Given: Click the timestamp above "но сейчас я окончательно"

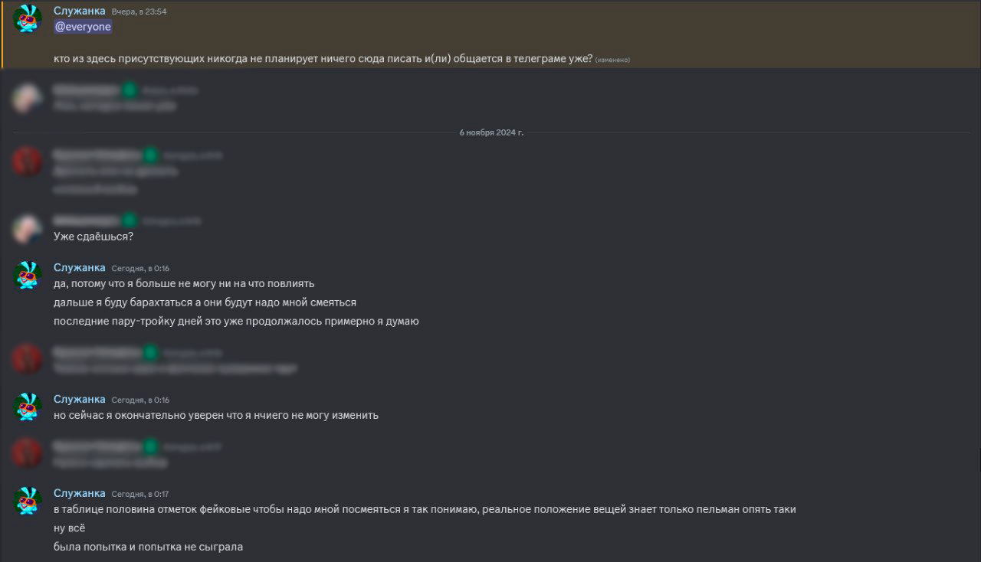Looking at the screenshot, I should [140, 400].
